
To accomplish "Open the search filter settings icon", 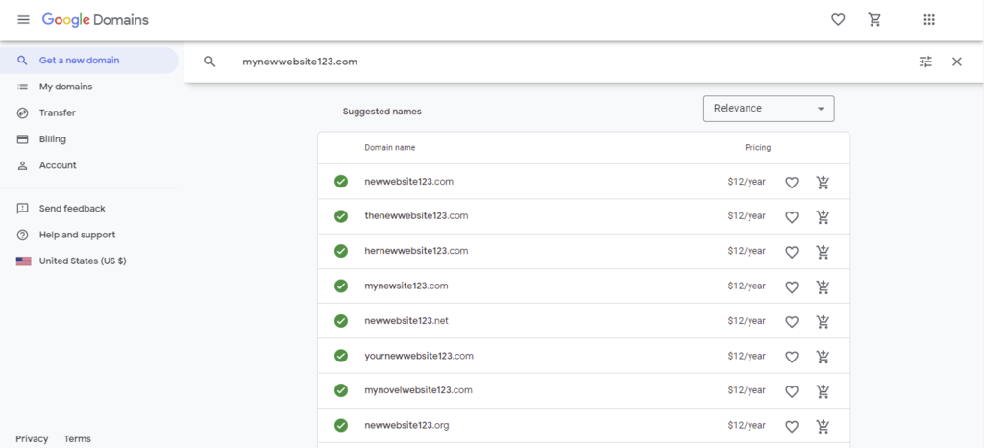I will [925, 62].
